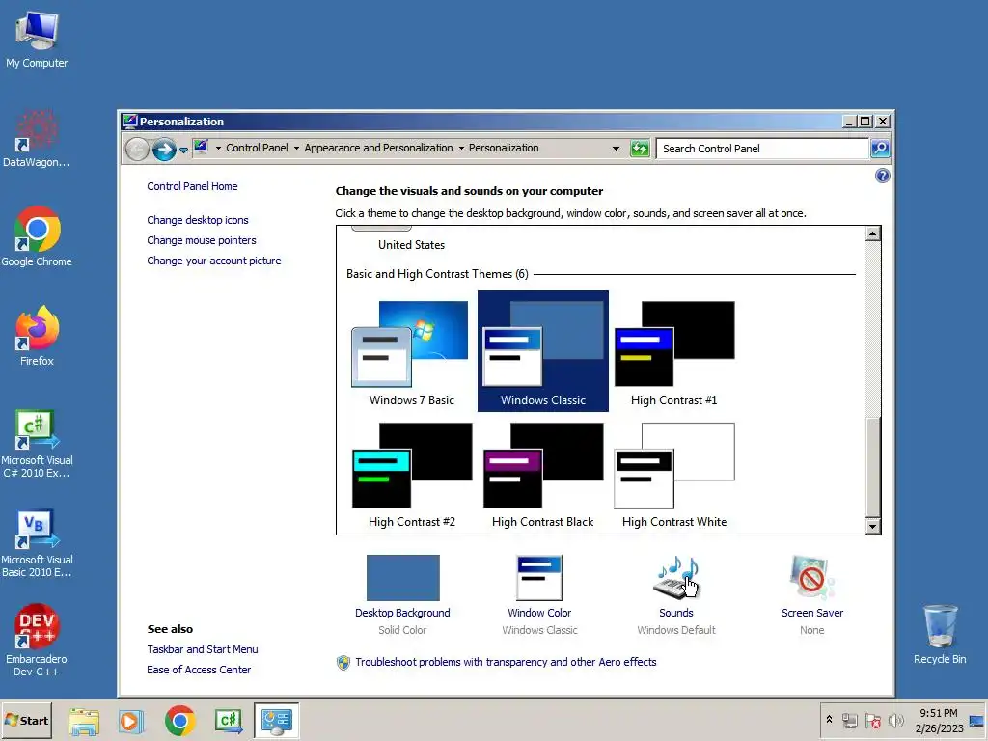The width and height of the screenshot is (988, 741).
Task: Show hidden tray icons arrow
Action: coord(829,720)
